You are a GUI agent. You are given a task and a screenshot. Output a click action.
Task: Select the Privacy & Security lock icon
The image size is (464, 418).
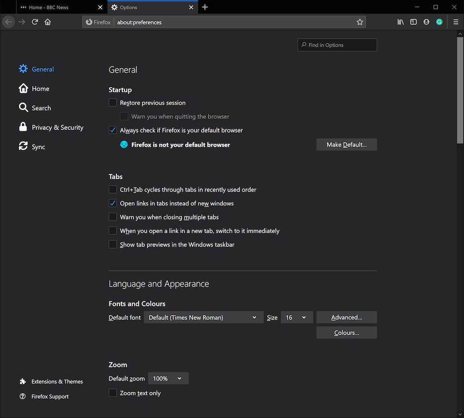[23, 127]
